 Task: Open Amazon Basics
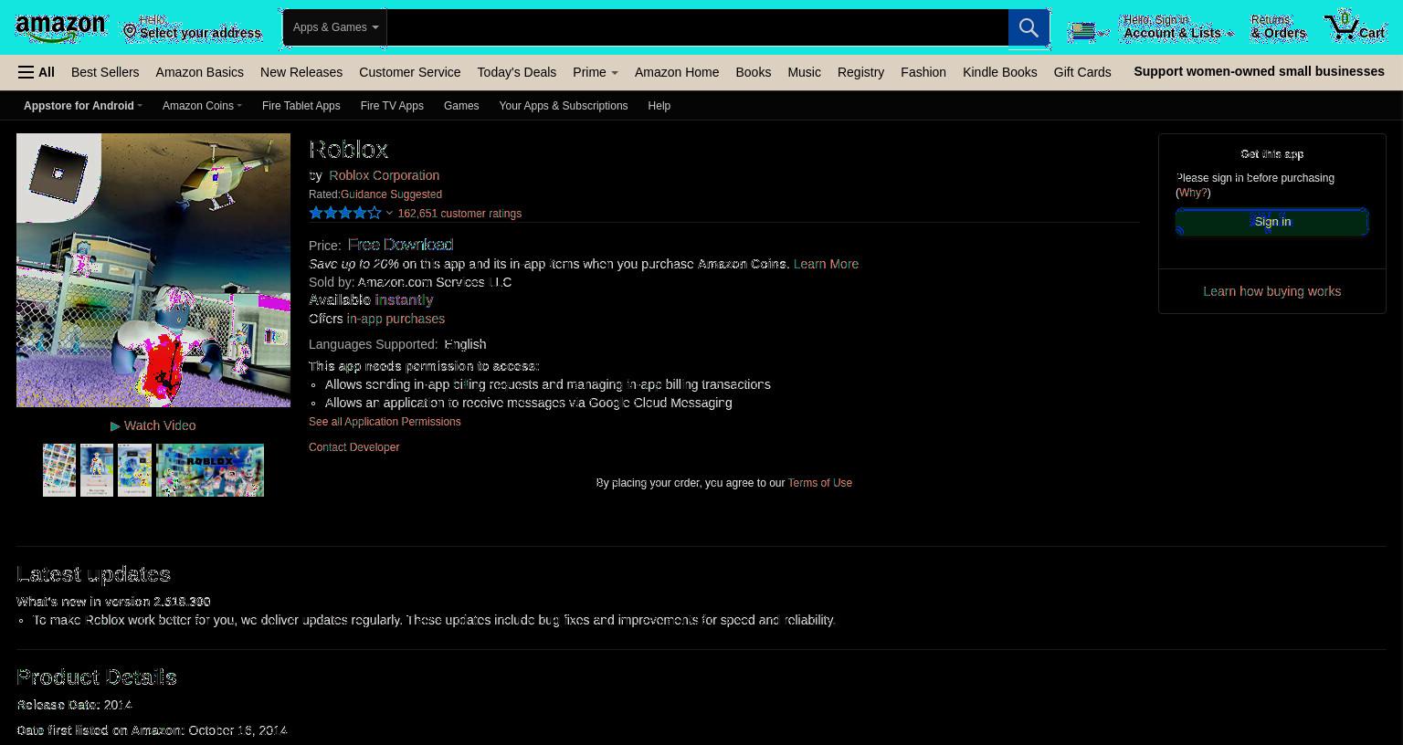(x=199, y=72)
